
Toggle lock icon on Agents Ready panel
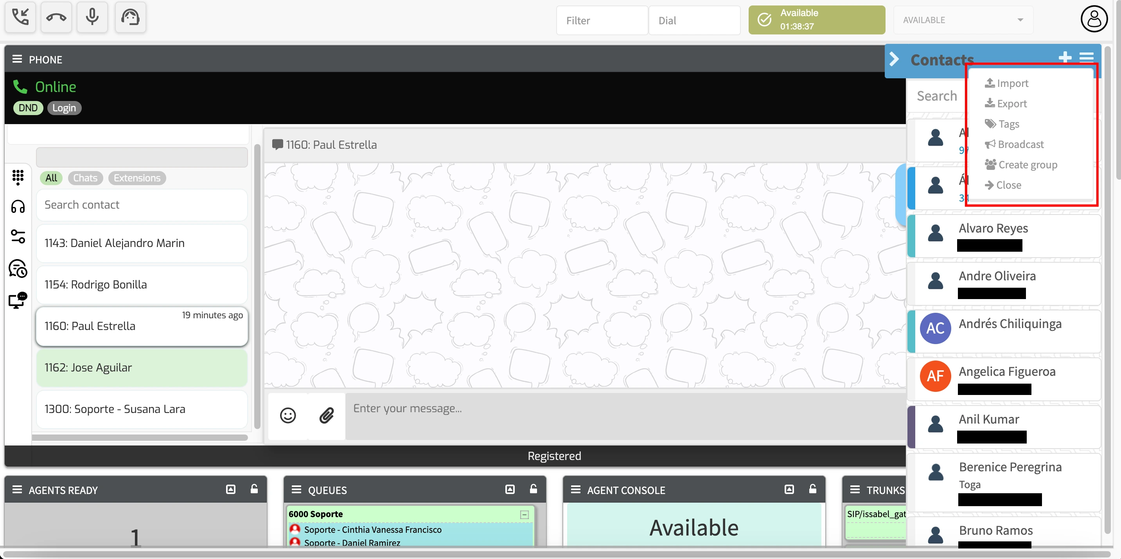(254, 489)
